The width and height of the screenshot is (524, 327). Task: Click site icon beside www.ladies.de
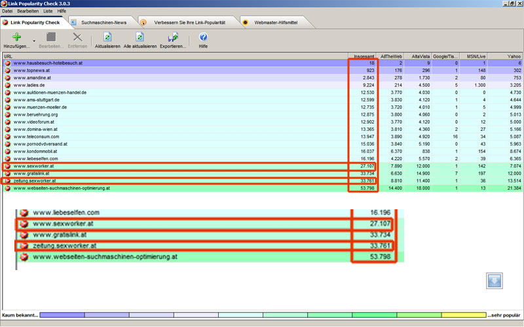tap(7, 85)
